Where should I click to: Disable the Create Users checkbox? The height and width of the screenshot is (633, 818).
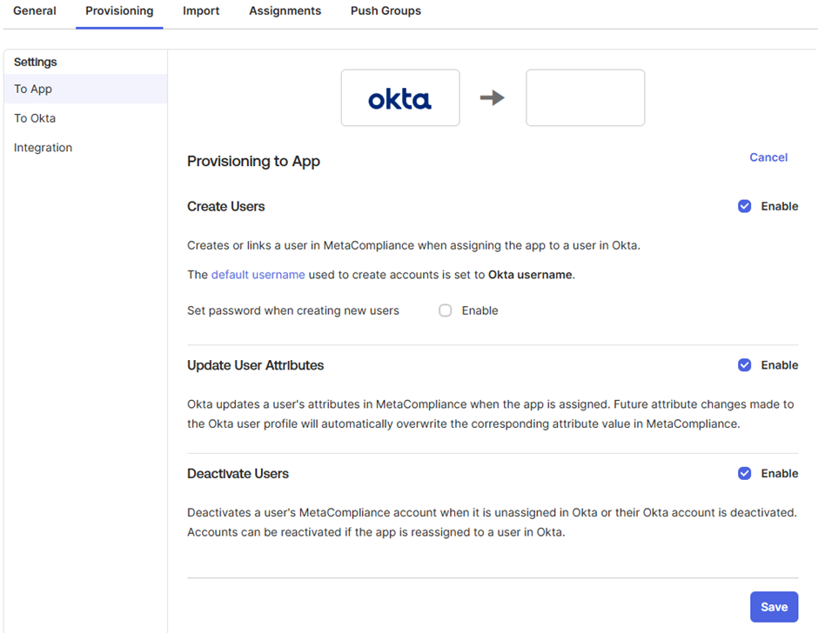[x=744, y=206]
